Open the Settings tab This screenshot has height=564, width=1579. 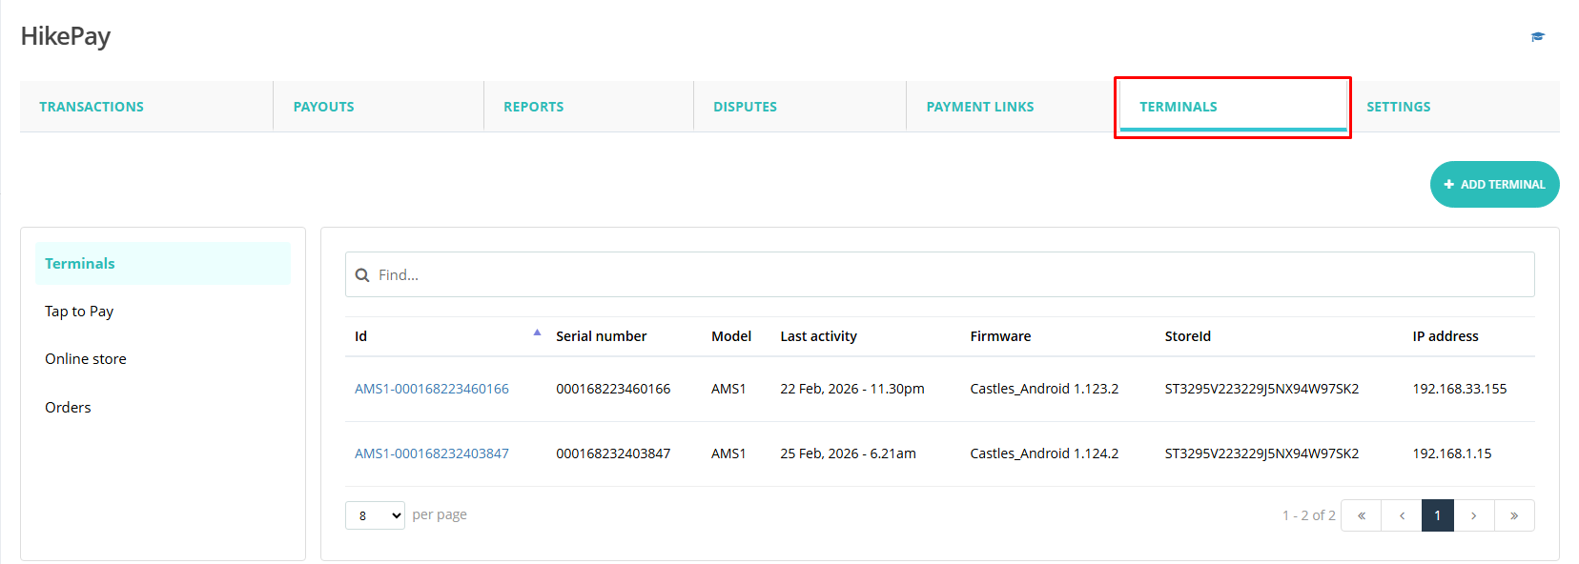(1398, 107)
